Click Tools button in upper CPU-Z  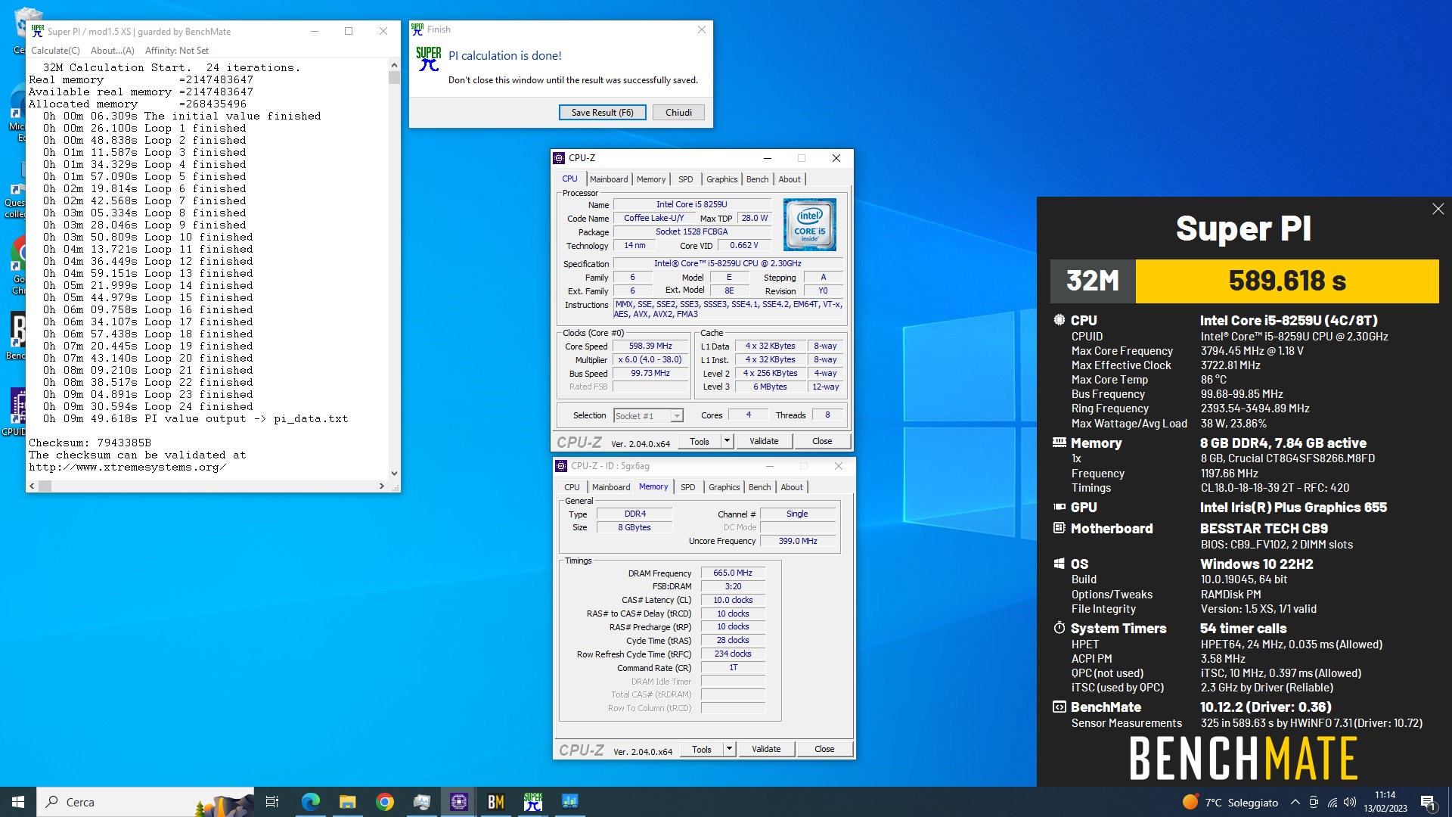pos(700,441)
